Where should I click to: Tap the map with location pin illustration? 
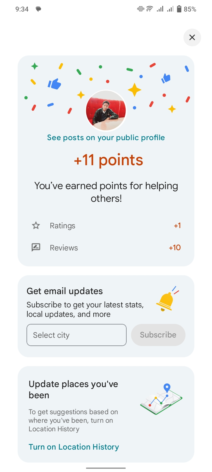pos(161,399)
